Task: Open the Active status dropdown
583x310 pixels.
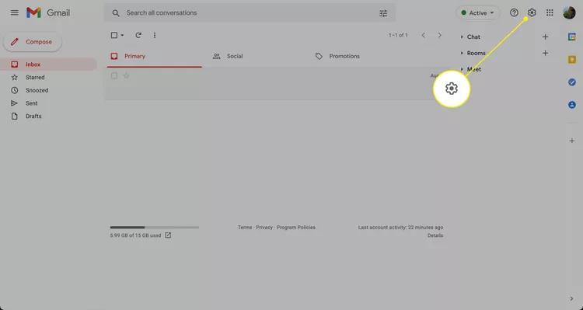Action: pyautogui.click(x=478, y=13)
